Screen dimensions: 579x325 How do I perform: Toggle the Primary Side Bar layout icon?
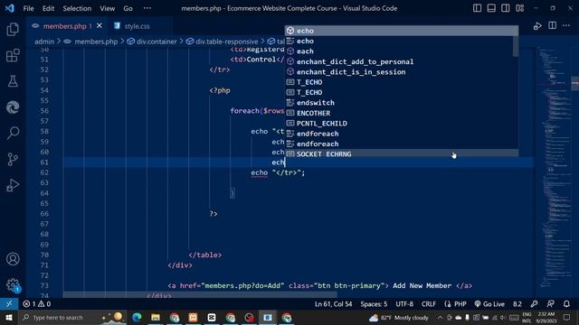coord(477,8)
